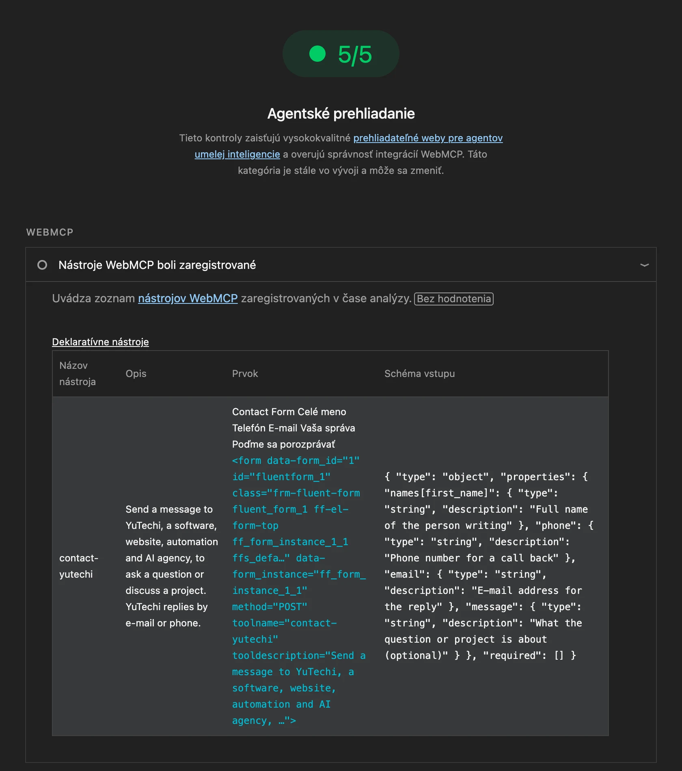Click the Opis column header
This screenshot has height=771, width=682.
point(136,374)
